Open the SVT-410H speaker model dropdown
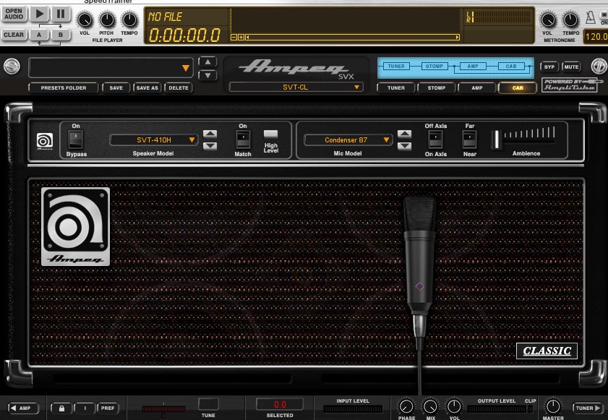The width and height of the screenshot is (608, 420). [x=154, y=140]
